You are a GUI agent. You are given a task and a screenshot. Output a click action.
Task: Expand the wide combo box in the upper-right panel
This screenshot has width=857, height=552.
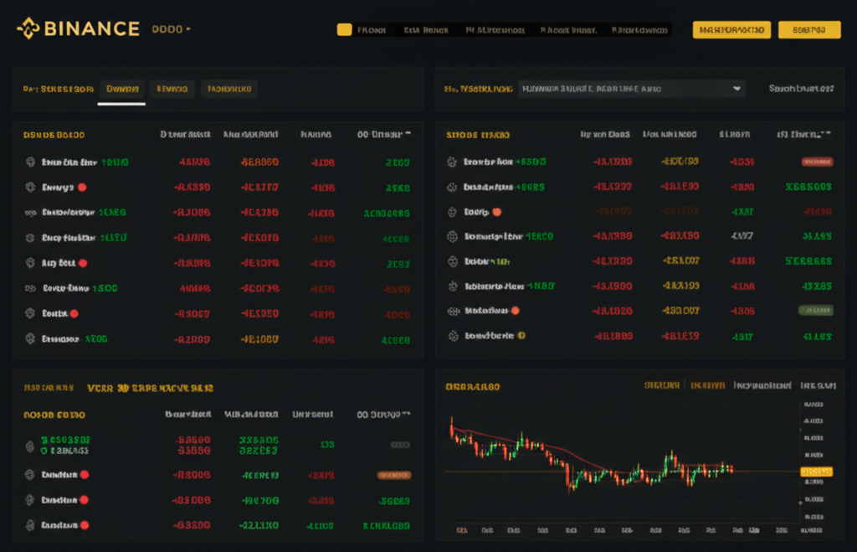(x=632, y=89)
